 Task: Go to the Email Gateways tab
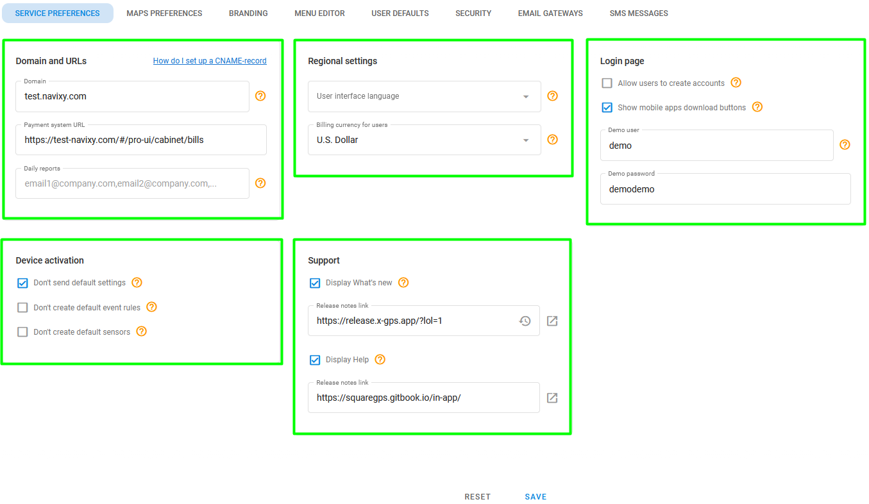pyautogui.click(x=550, y=13)
